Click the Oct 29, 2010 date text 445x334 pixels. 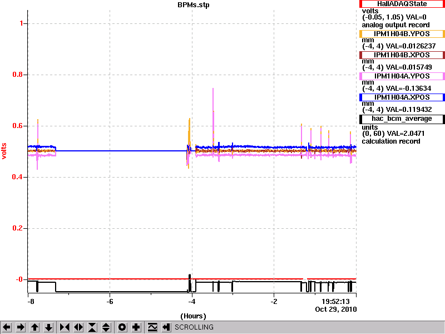pos(336,310)
